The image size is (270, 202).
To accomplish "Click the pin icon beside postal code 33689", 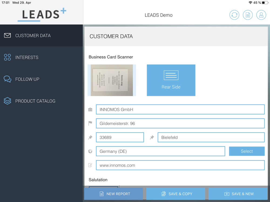I will pos(90,137).
